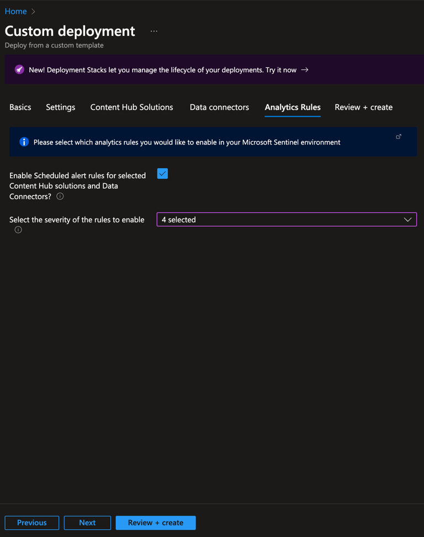Click info icon below severity label
The image size is (424, 537).
tap(18, 230)
